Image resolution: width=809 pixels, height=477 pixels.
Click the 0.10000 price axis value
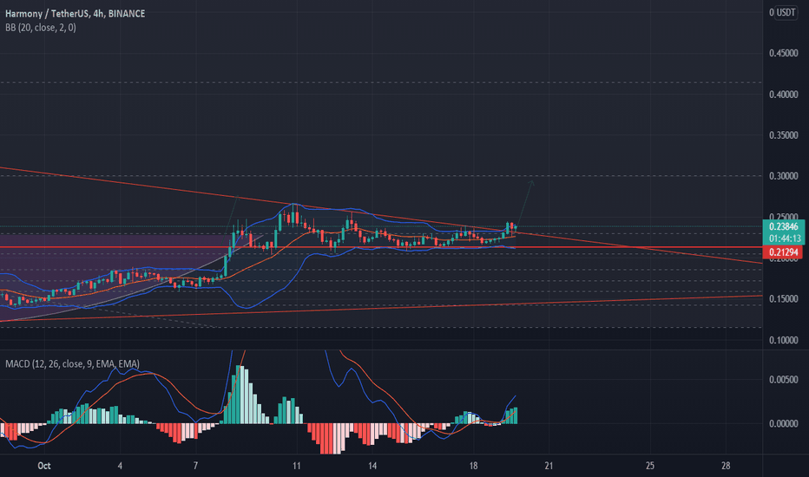[x=783, y=340]
